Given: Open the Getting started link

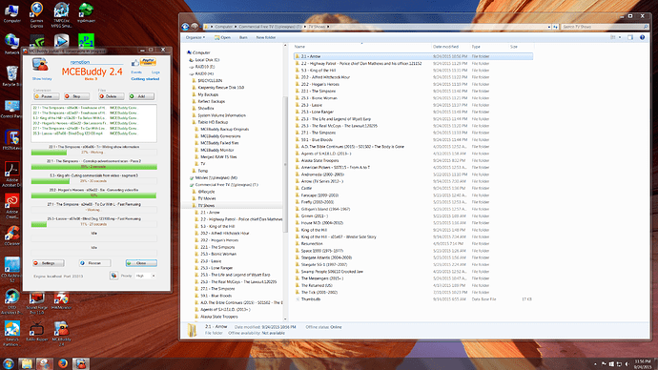Looking at the screenshot, I should [145, 79].
